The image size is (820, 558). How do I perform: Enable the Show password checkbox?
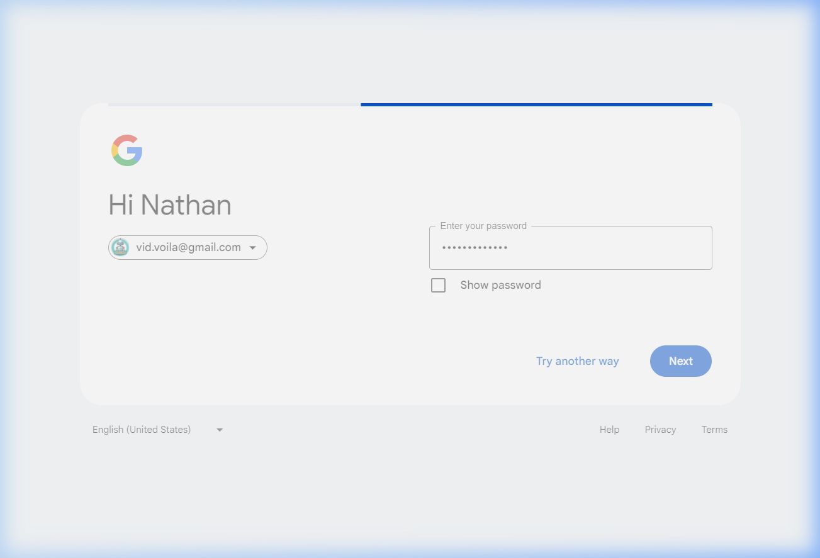click(x=438, y=285)
